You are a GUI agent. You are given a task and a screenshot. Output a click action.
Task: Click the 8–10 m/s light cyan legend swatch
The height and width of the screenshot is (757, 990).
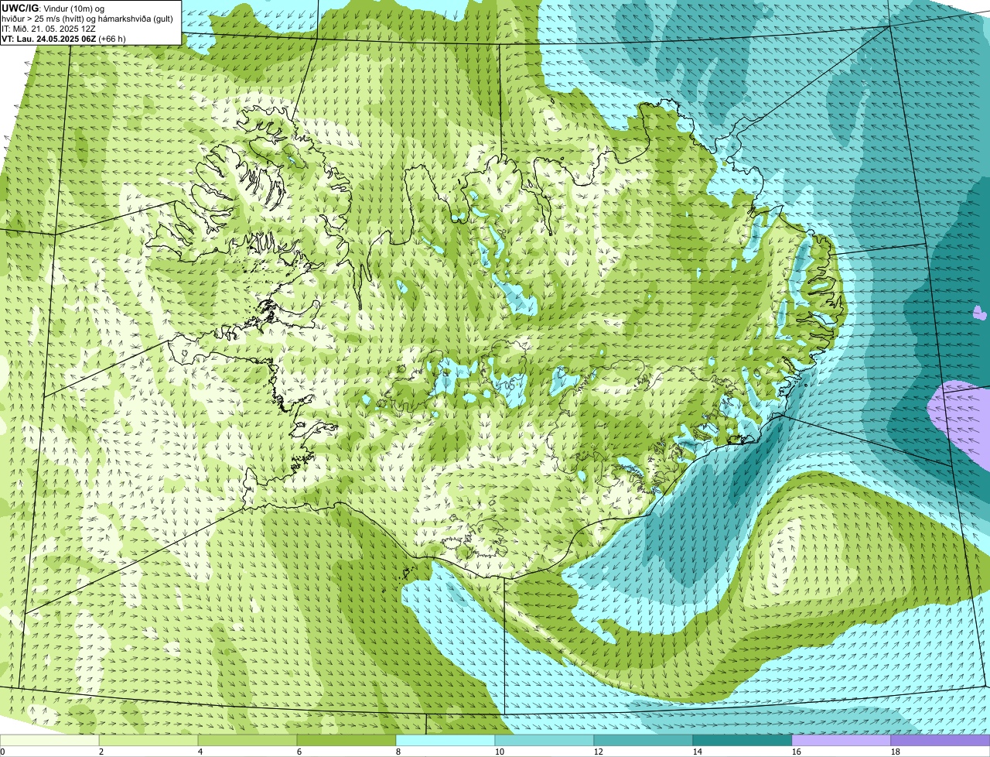(x=445, y=741)
